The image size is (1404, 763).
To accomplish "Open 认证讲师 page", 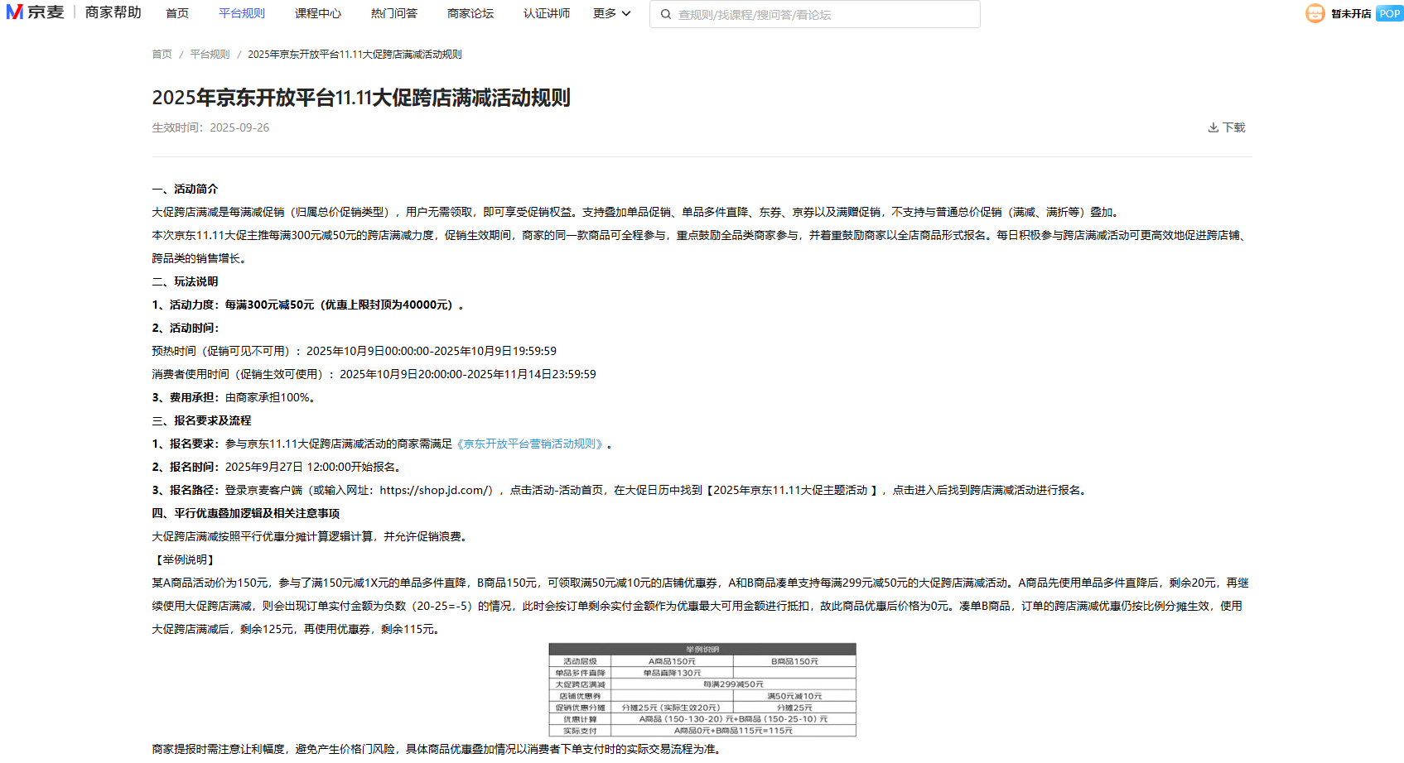I will [x=547, y=13].
